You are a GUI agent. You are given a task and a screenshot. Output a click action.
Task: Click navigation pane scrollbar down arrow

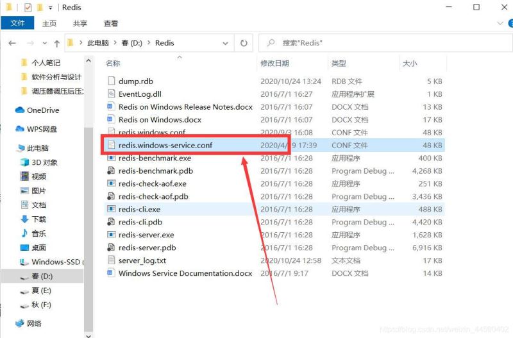88,335
